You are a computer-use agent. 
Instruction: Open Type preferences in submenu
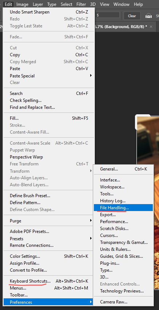coord(123,270)
